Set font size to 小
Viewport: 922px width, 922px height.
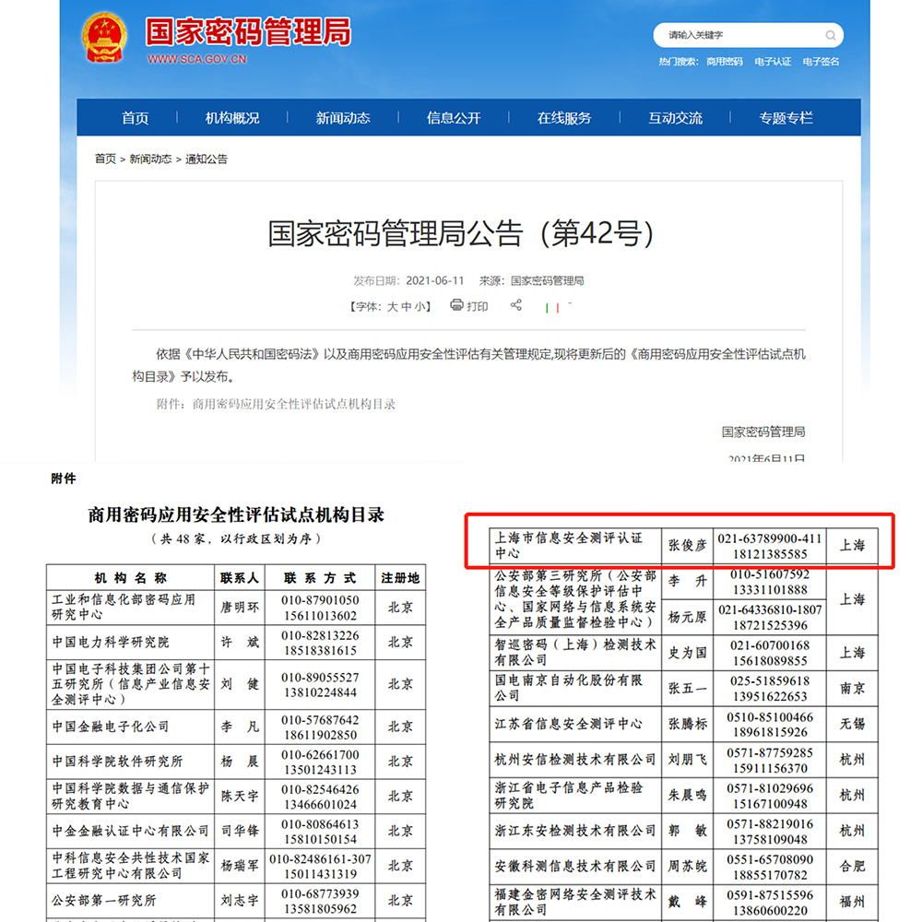[x=420, y=306]
